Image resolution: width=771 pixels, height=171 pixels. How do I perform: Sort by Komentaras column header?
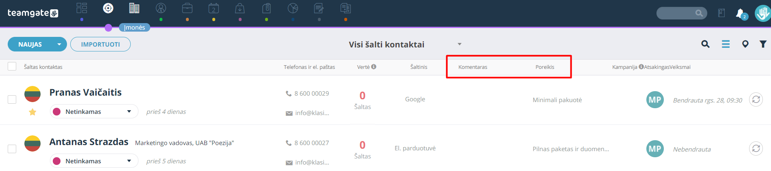[473, 67]
